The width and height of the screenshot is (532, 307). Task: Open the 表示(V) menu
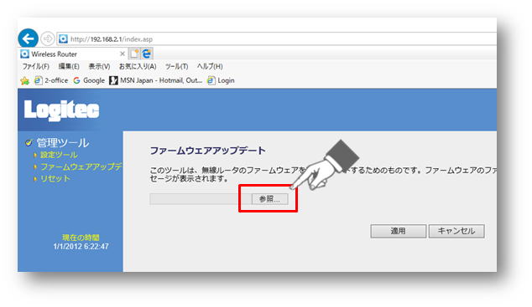[99, 67]
